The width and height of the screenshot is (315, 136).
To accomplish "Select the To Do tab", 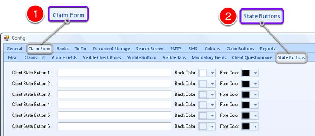I will 81,49.
